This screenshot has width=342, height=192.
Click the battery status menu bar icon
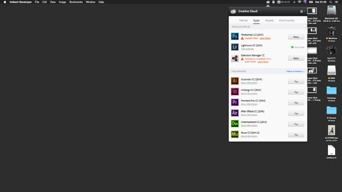[311, 2]
